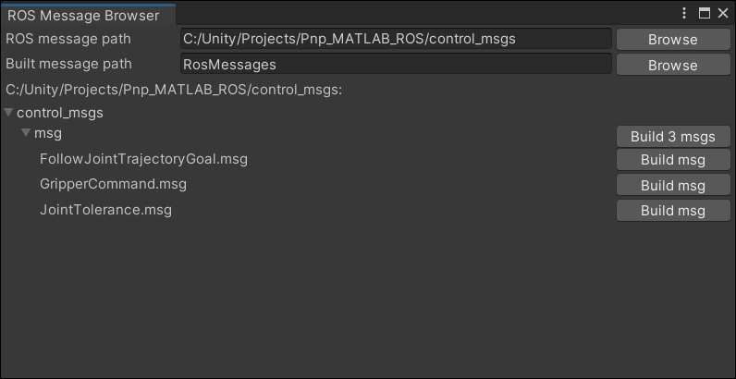Viewport: 736px width, 379px height.
Task: Build msg for JointTolerance.msg
Action: tap(672, 211)
